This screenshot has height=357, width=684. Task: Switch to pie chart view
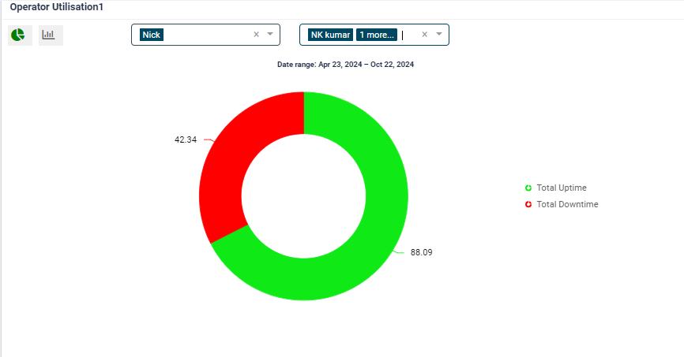(19, 35)
